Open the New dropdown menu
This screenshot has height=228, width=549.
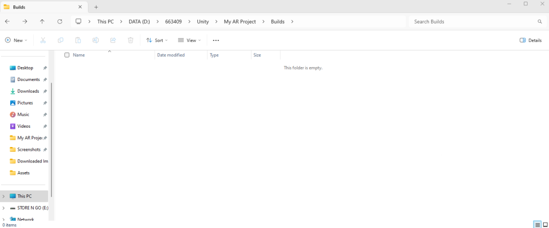pos(16,40)
